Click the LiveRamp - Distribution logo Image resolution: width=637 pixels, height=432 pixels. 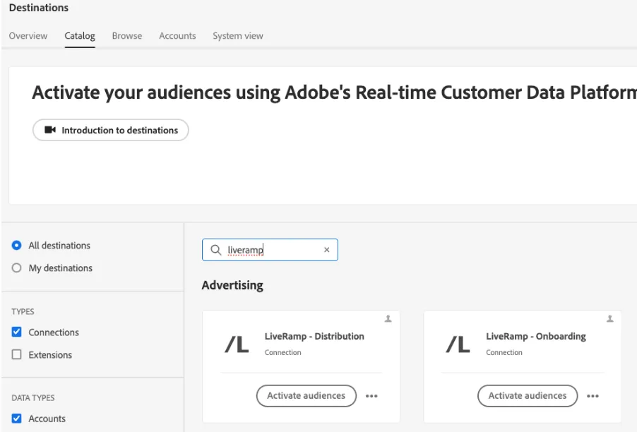pyautogui.click(x=237, y=344)
